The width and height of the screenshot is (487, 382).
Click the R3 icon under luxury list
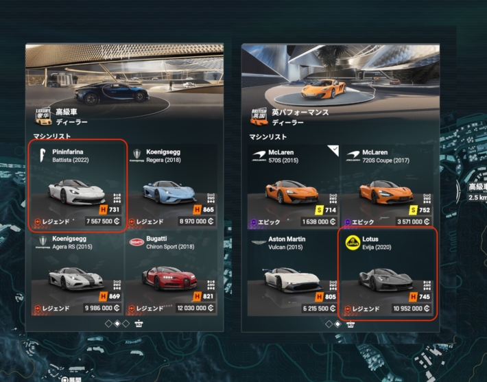[139, 324]
